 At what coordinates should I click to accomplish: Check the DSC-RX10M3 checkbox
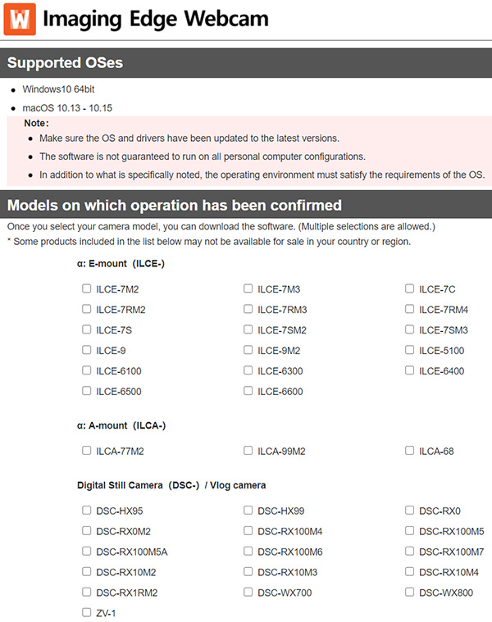pos(248,571)
